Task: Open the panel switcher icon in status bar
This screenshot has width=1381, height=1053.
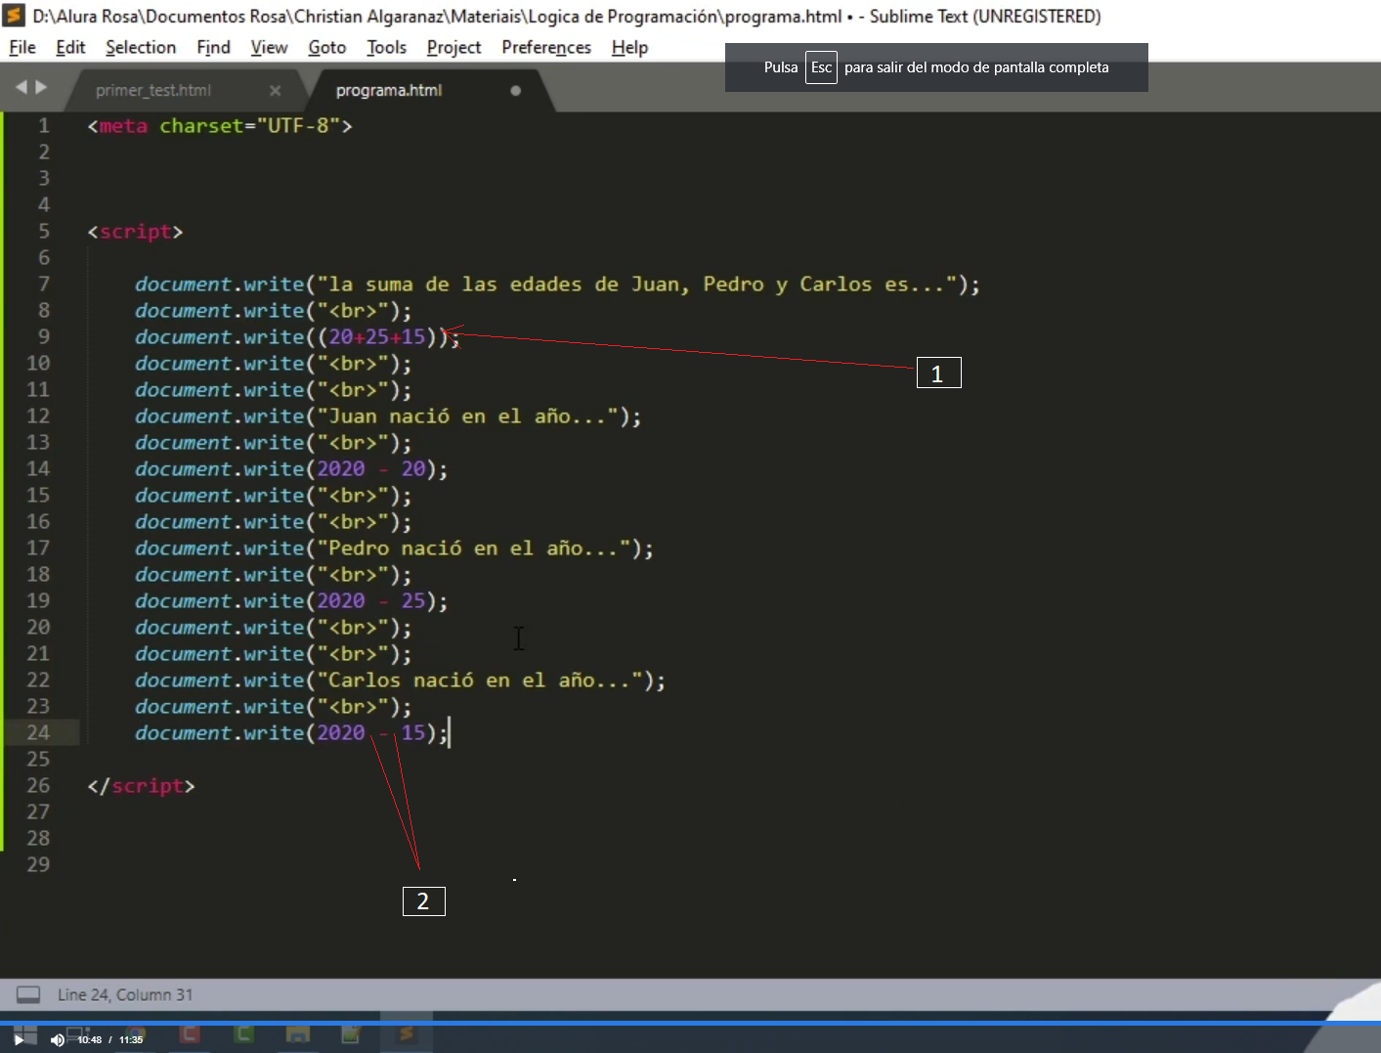Action: pos(28,994)
